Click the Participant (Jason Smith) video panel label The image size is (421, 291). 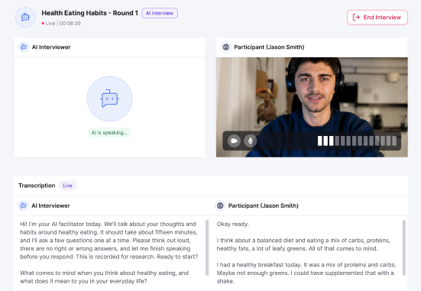coord(269,47)
